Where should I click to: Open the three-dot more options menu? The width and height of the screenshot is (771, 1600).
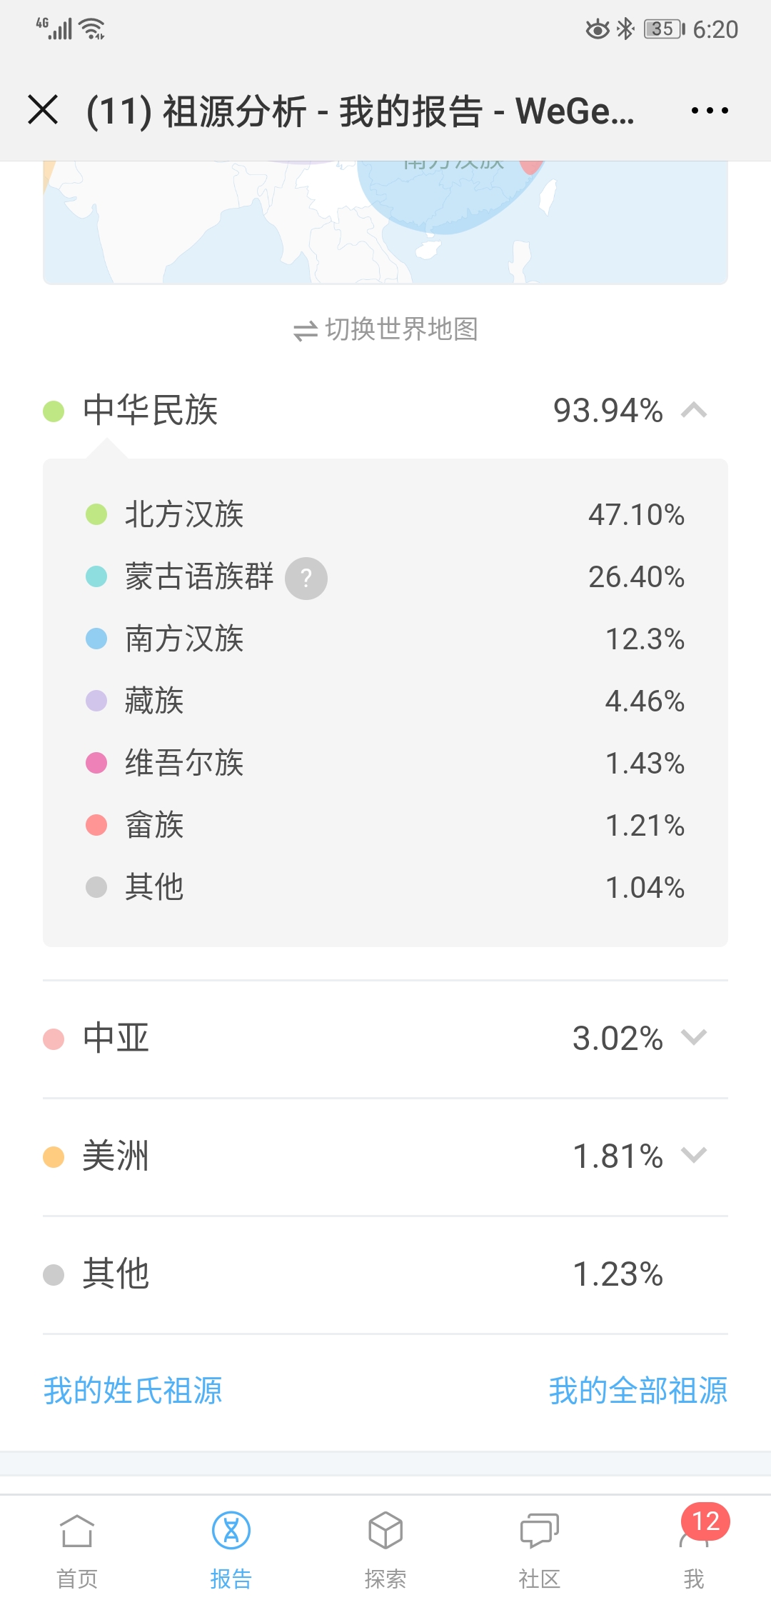pyautogui.click(x=710, y=111)
